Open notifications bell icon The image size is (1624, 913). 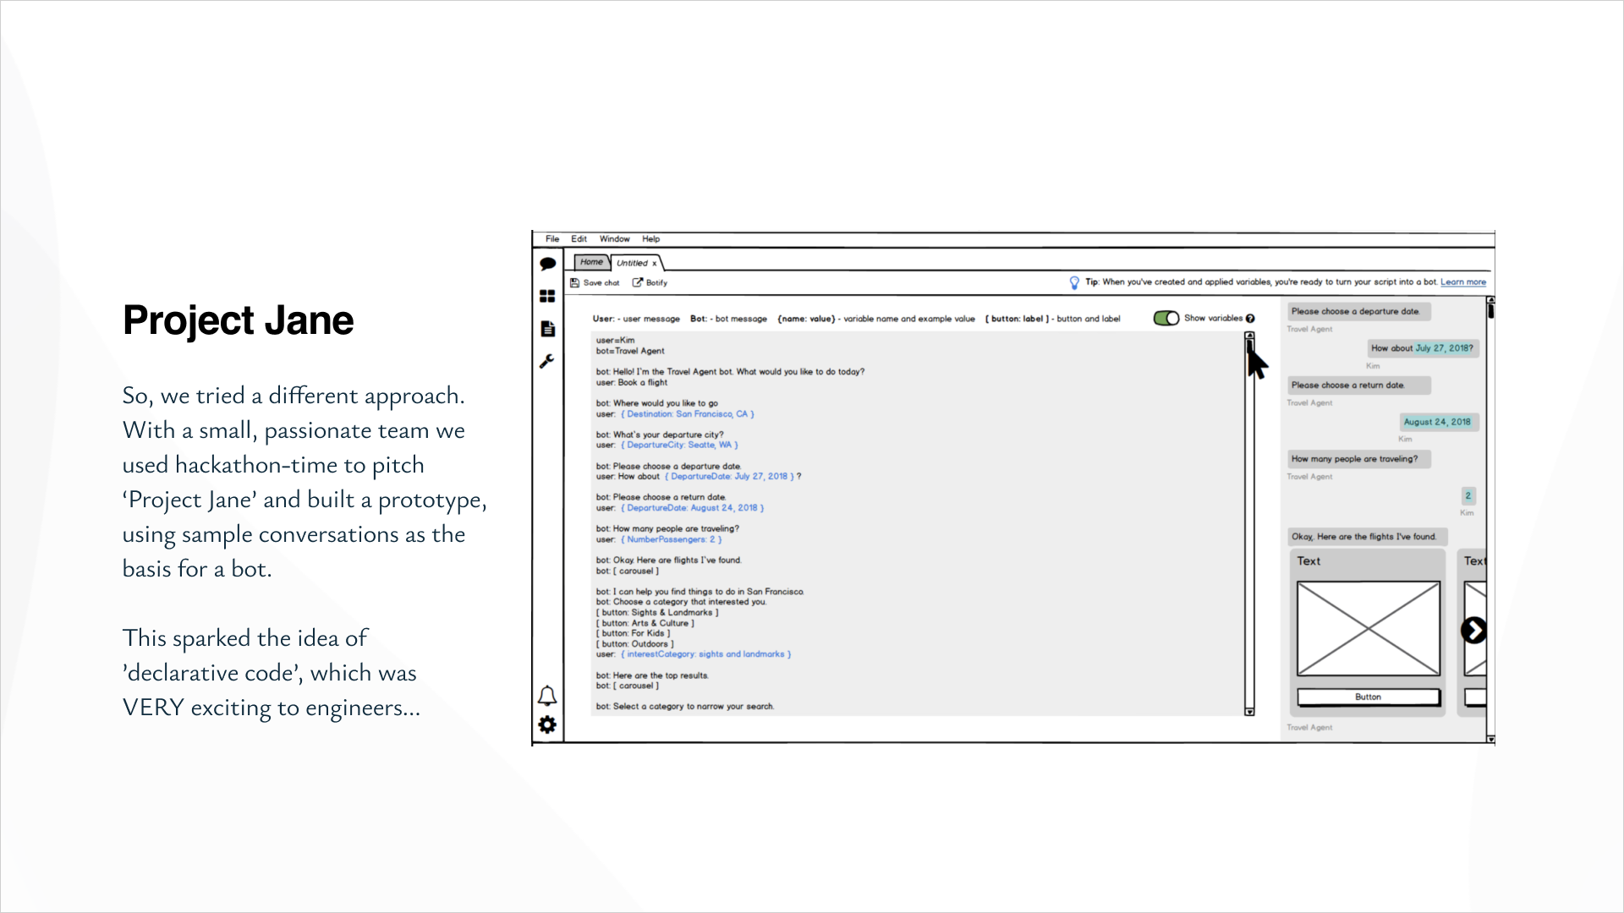pos(547,696)
